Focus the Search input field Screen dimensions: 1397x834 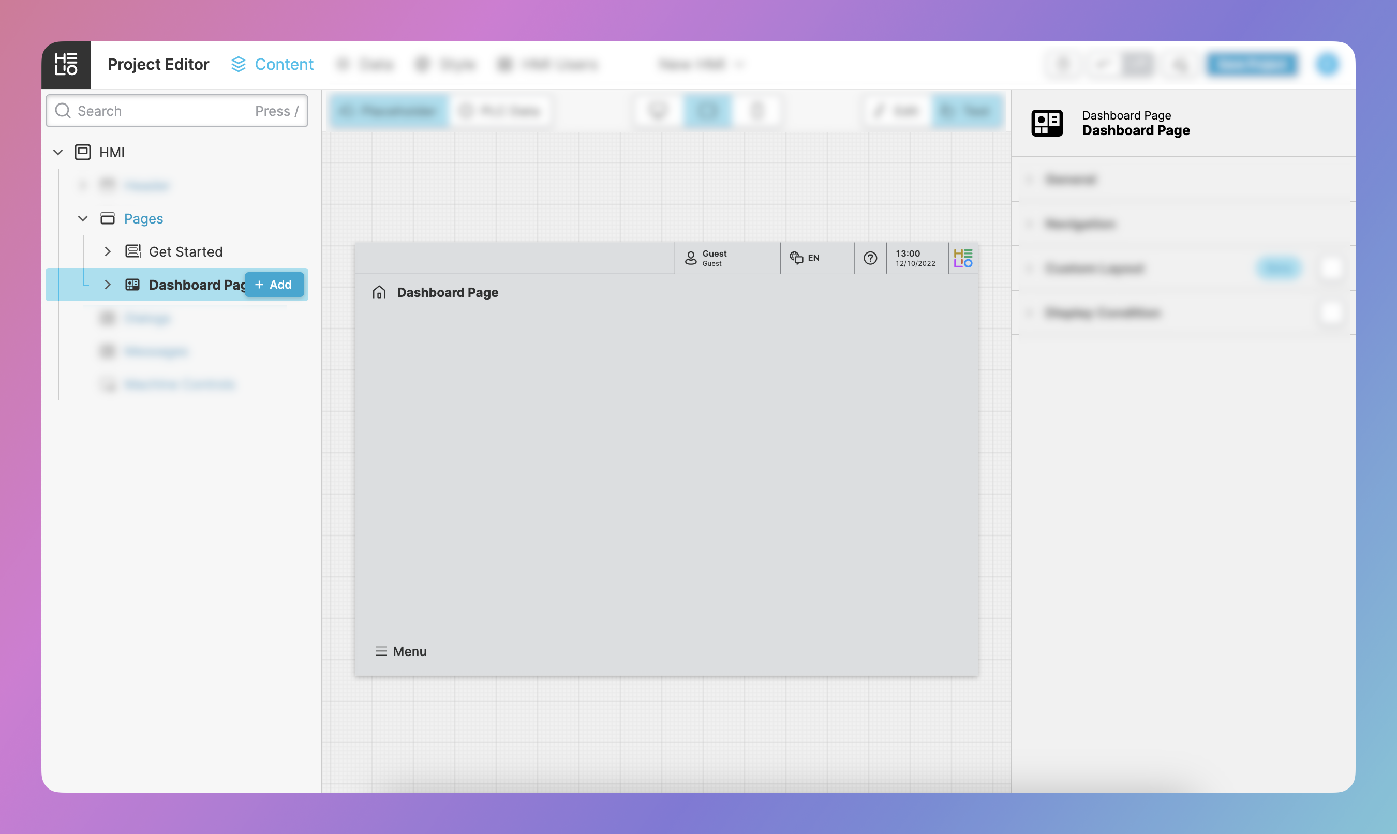(x=163, y=111)
